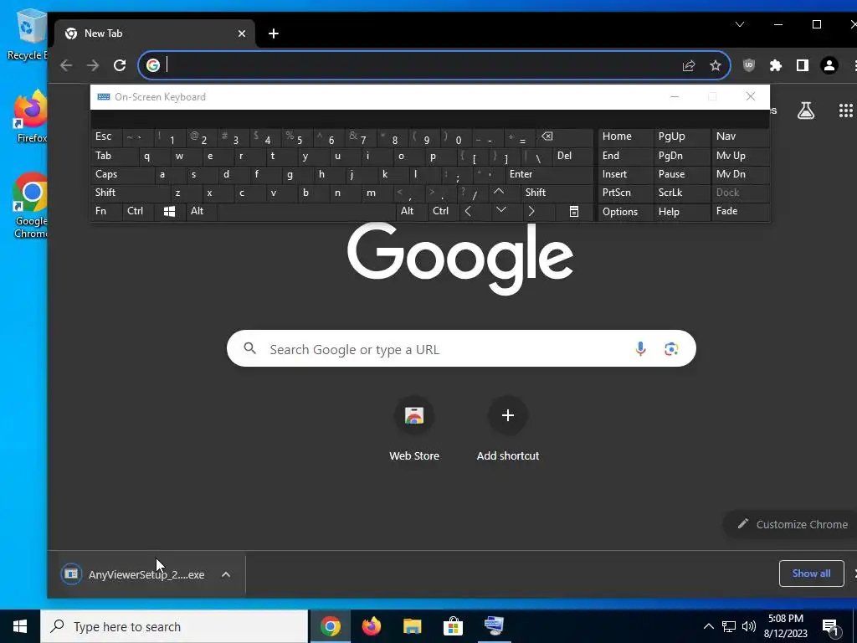The image size is (857, 643).
Task: Open the Chrome profile avatar
Action: pyautogui.click(x=829, y=65)
